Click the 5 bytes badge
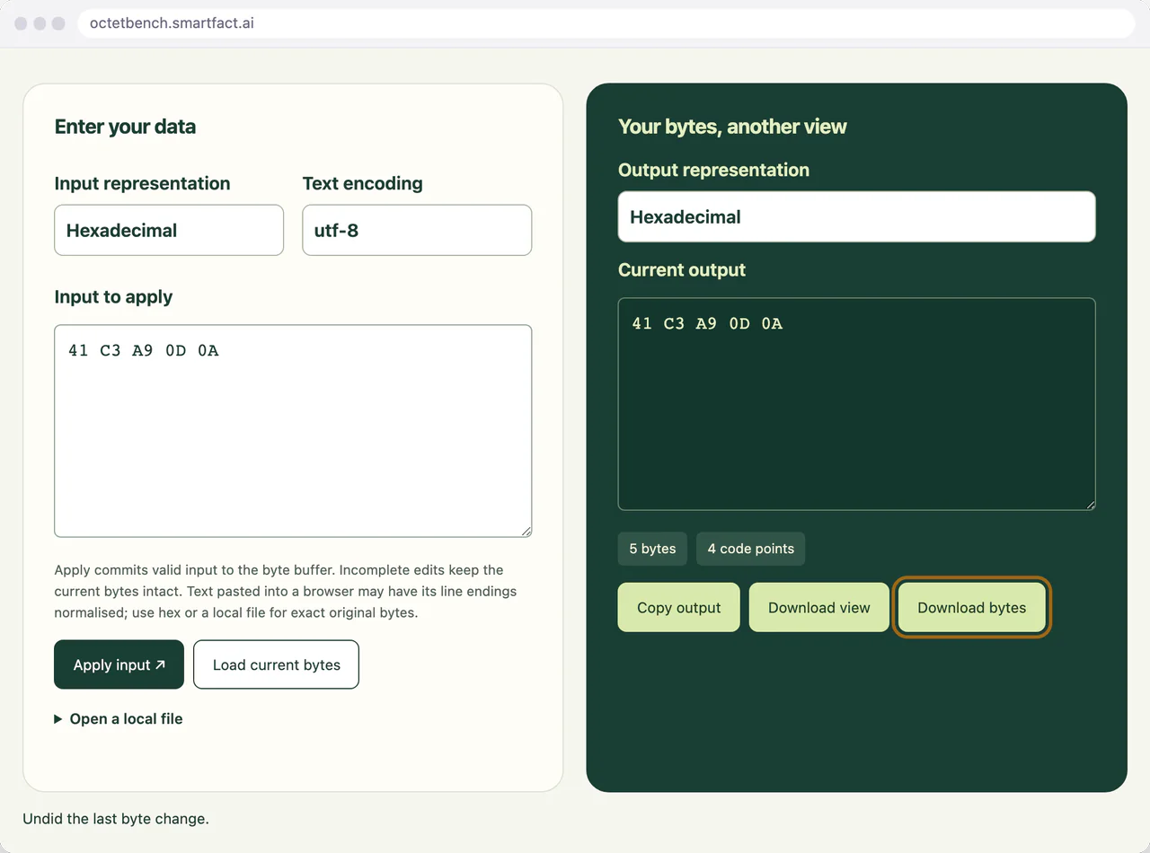1150x853 pixels. [652, 549]
